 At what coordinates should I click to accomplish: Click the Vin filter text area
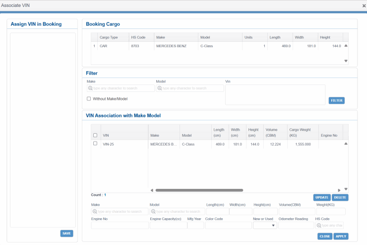[275, 94]
